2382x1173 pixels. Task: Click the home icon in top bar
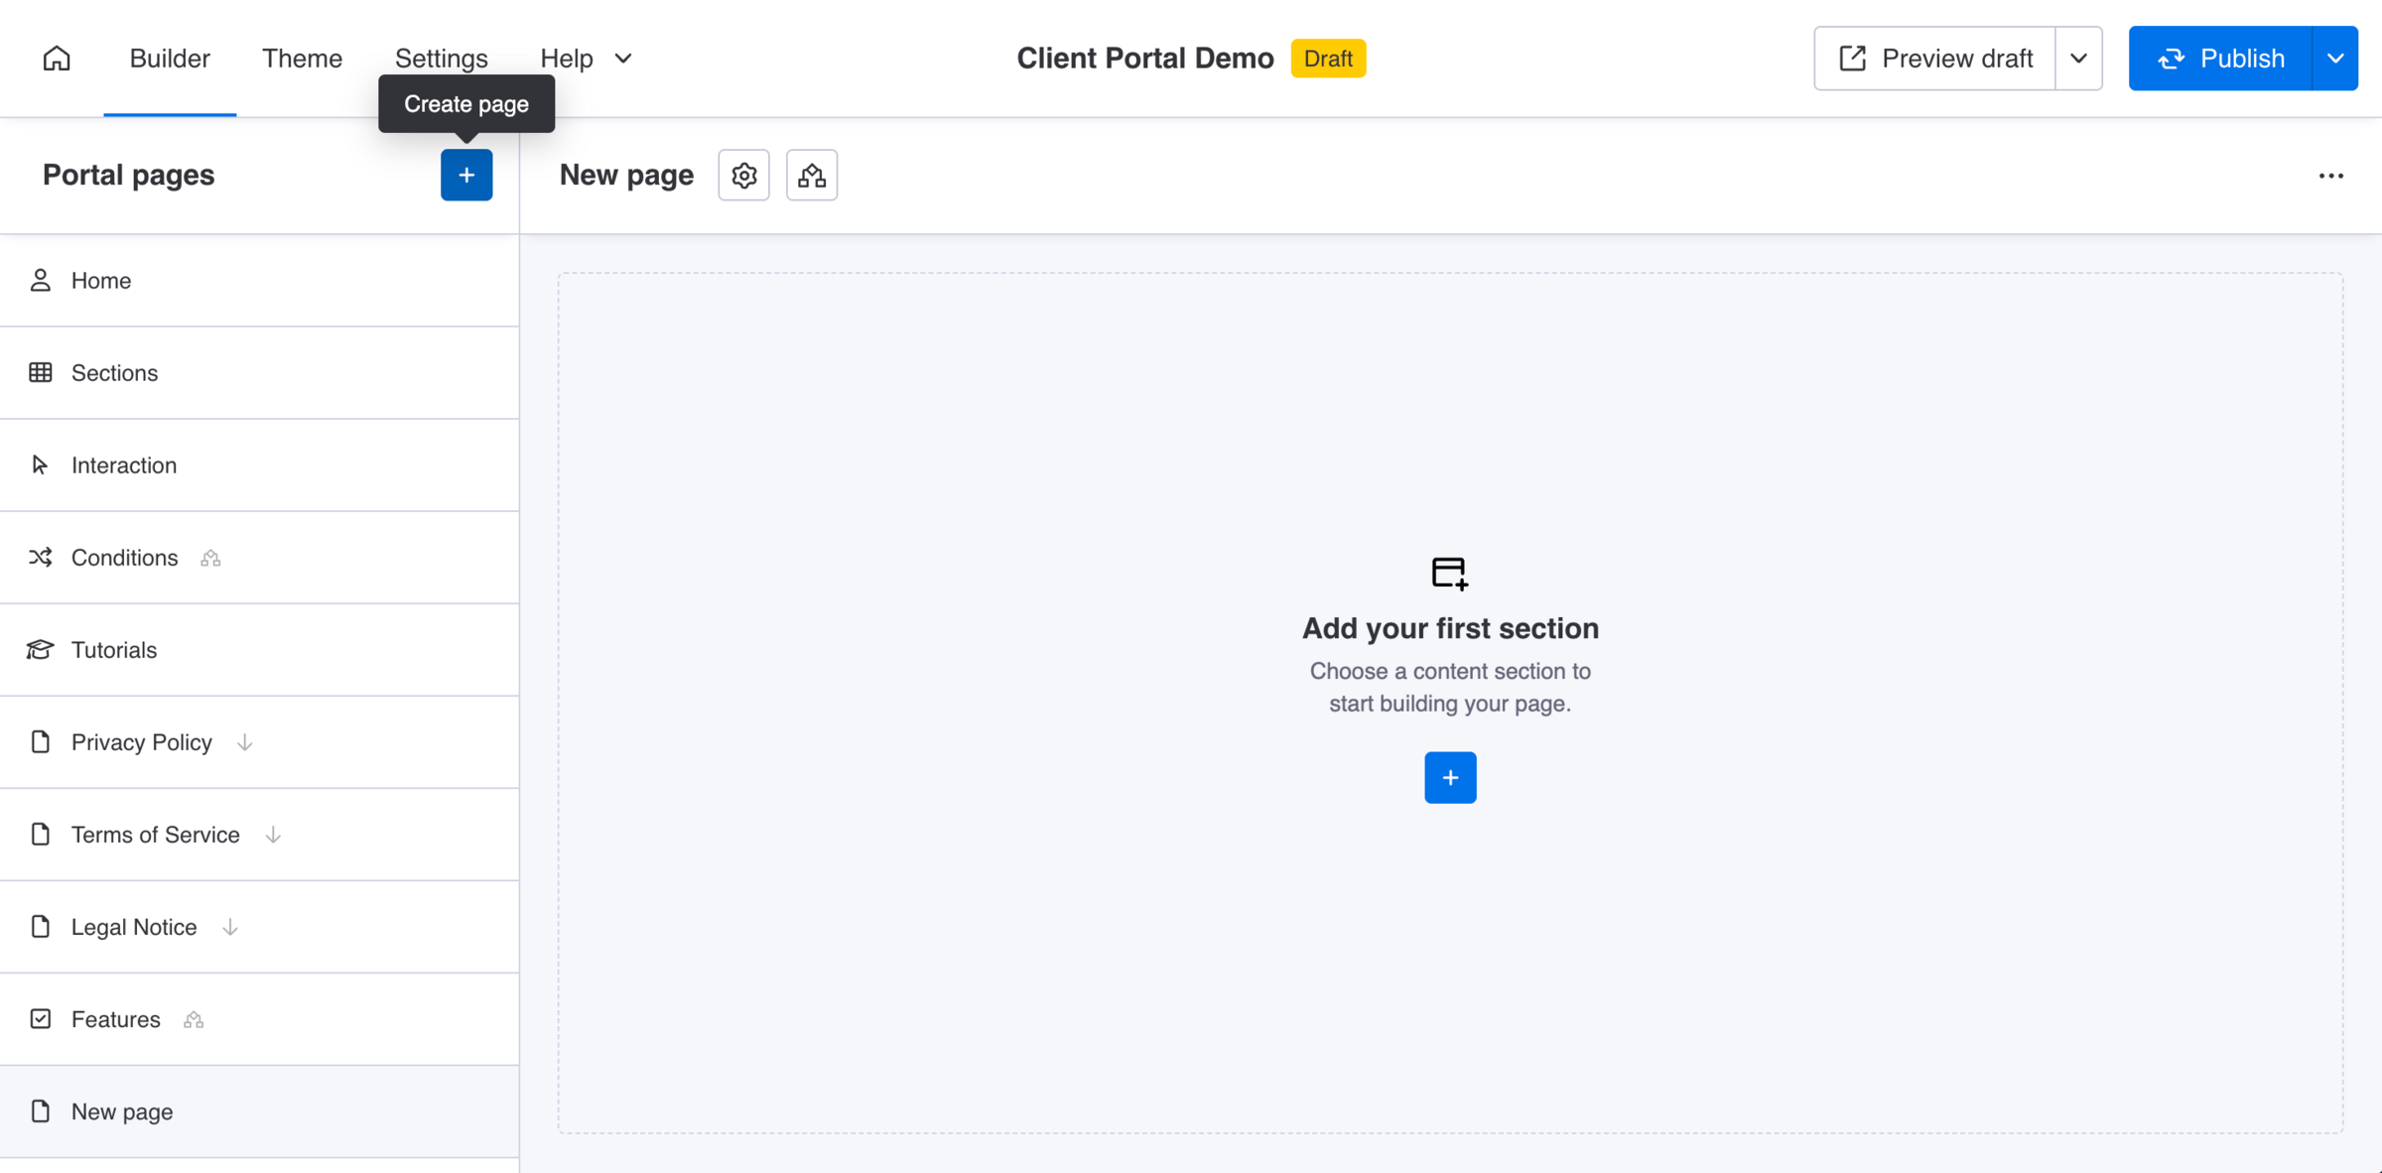click(x=57, y=59)
